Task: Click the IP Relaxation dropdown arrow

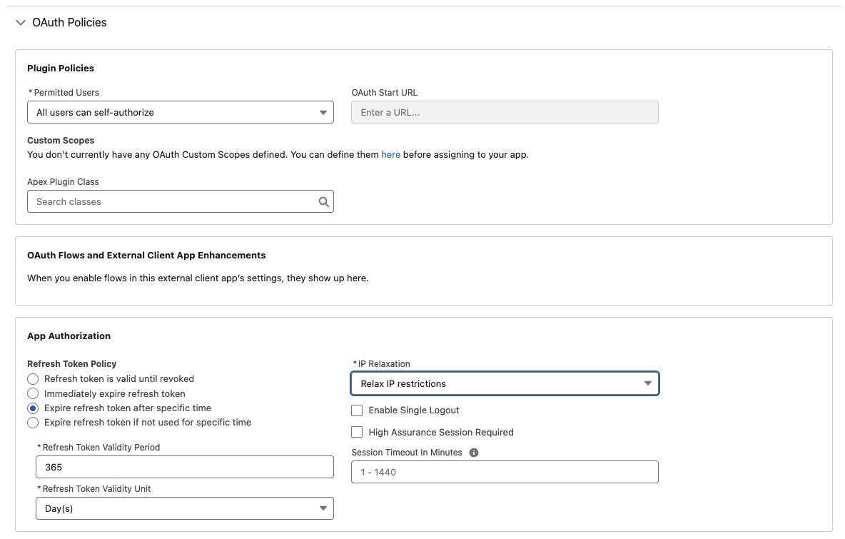Action: (x=648, y=383)
